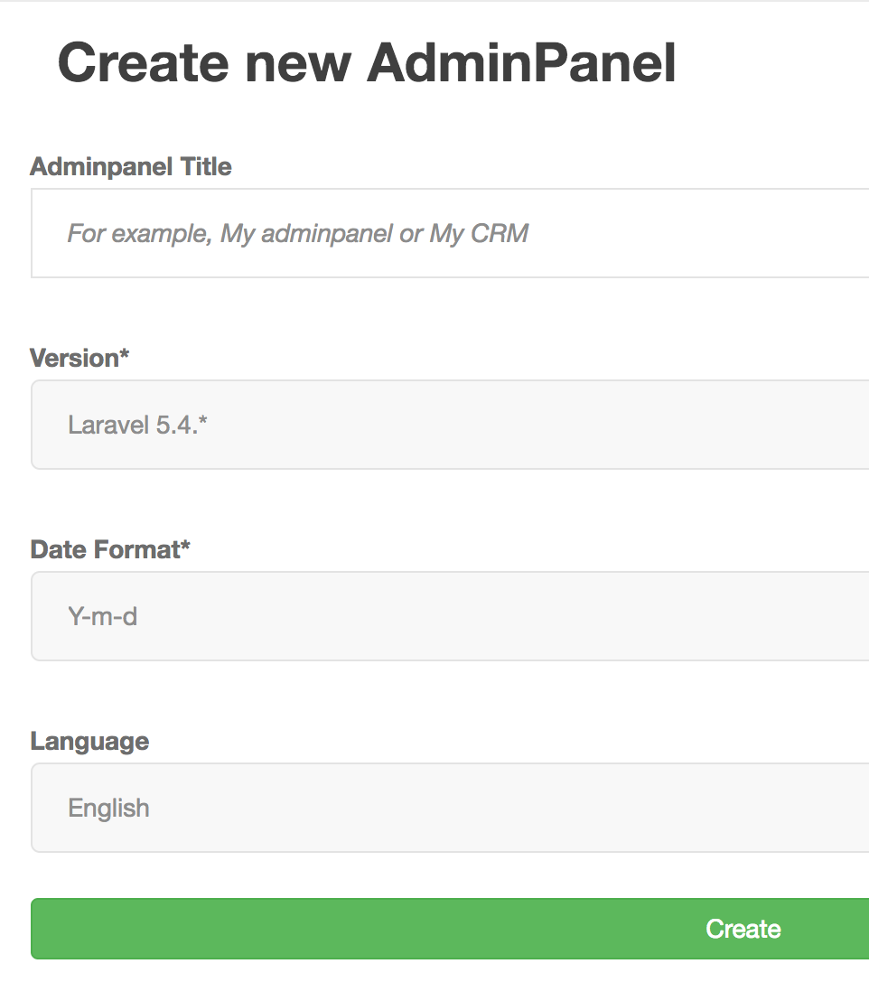Click the 'Create new AdminPanel' page heading
The image size is (869, 1001).
[x=368, y=61]
